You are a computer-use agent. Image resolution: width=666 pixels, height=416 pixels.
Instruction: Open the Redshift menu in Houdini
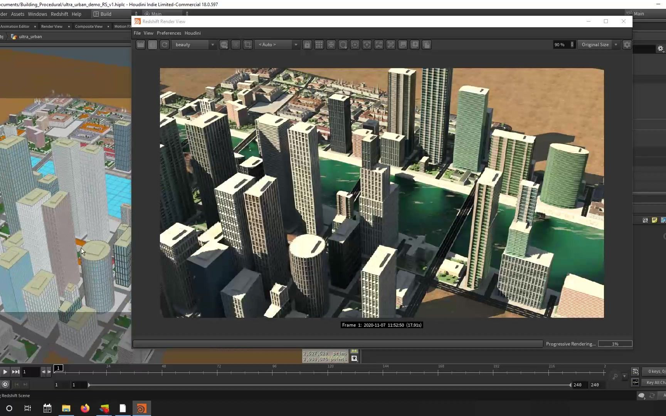59,14
